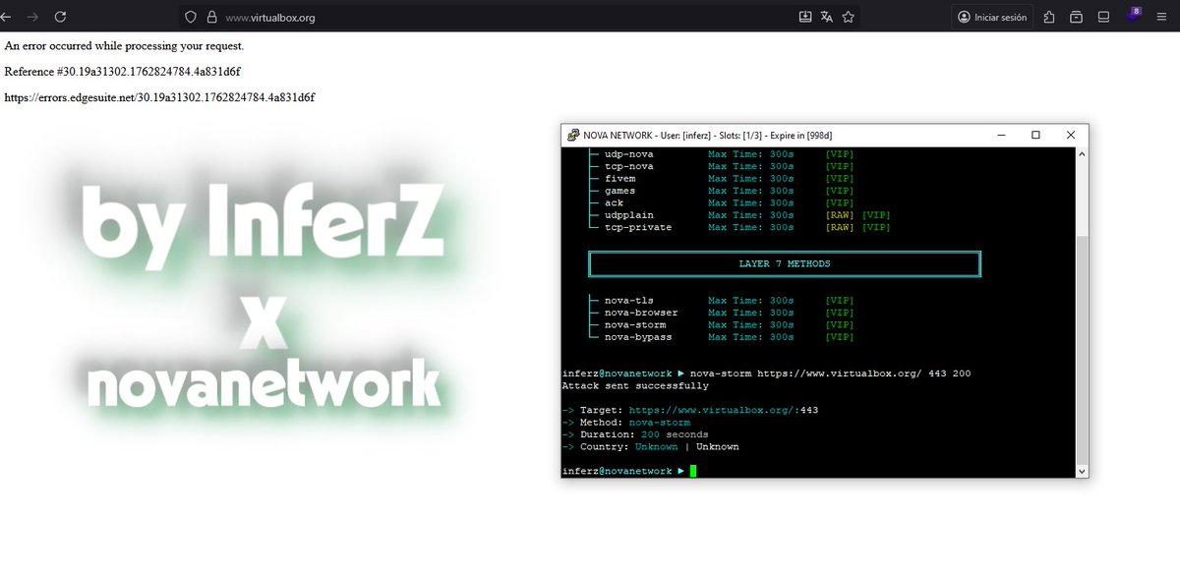
Task: Click the Iniciar sesión button
Action: [991, 17]
